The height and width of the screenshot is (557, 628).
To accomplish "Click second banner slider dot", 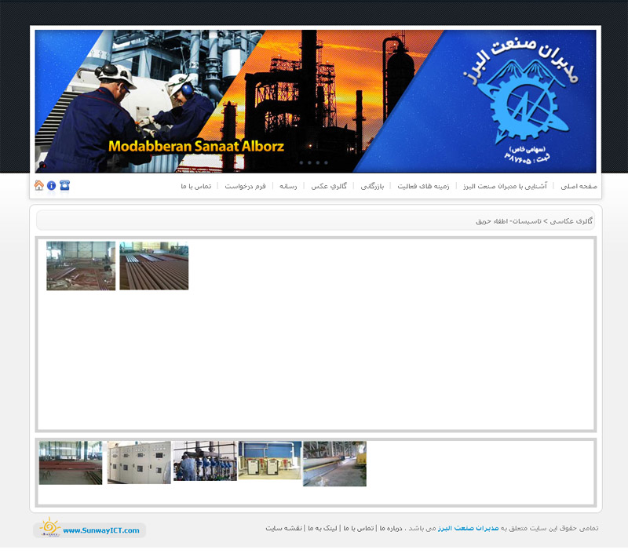I will point(309,163).
